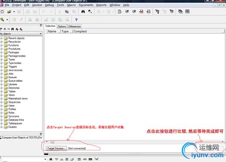226x162 pixels.
Task: Click the binoculars icon in object browser toolbar
Action: (13, 29)
